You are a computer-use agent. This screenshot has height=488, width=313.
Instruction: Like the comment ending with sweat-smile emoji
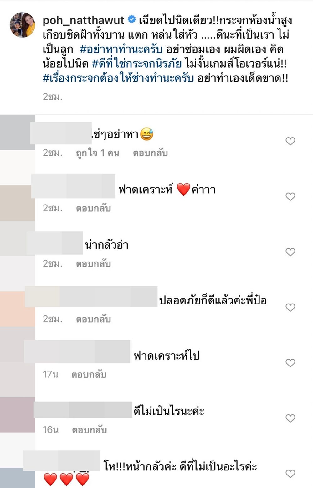(290, 141)
